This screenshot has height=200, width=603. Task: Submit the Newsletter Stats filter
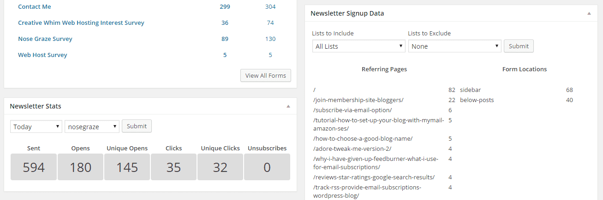137,126
